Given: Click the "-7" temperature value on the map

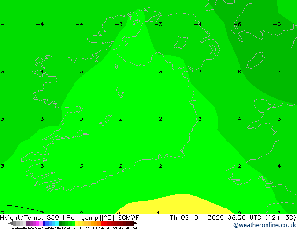Looking at the screenshot, I should tap(277, 72).
